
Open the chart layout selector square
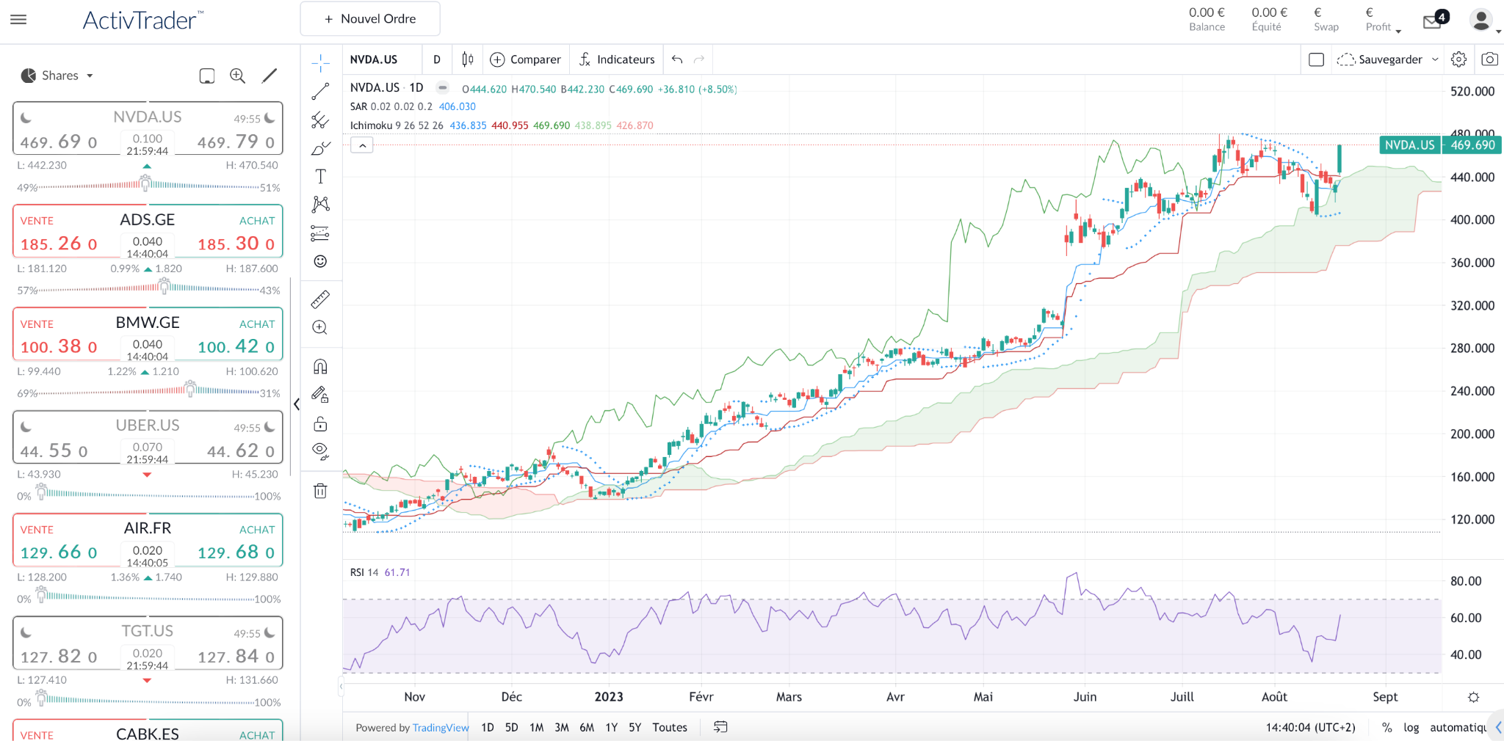(1316, 59)
